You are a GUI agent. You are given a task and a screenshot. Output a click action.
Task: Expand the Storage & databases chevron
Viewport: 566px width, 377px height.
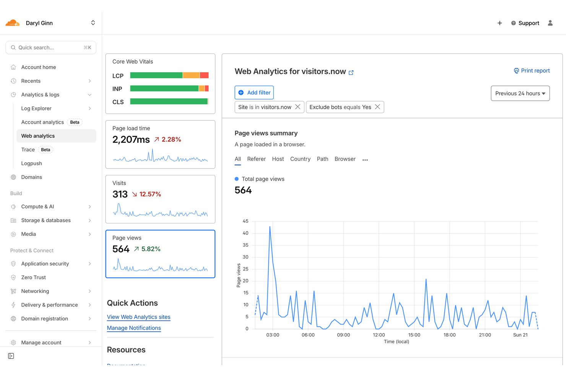pos(90,220)
